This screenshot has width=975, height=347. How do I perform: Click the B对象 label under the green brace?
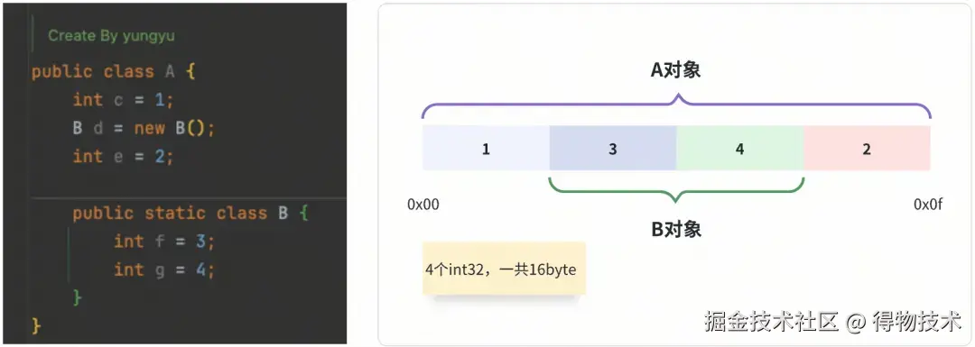[676, 230]
